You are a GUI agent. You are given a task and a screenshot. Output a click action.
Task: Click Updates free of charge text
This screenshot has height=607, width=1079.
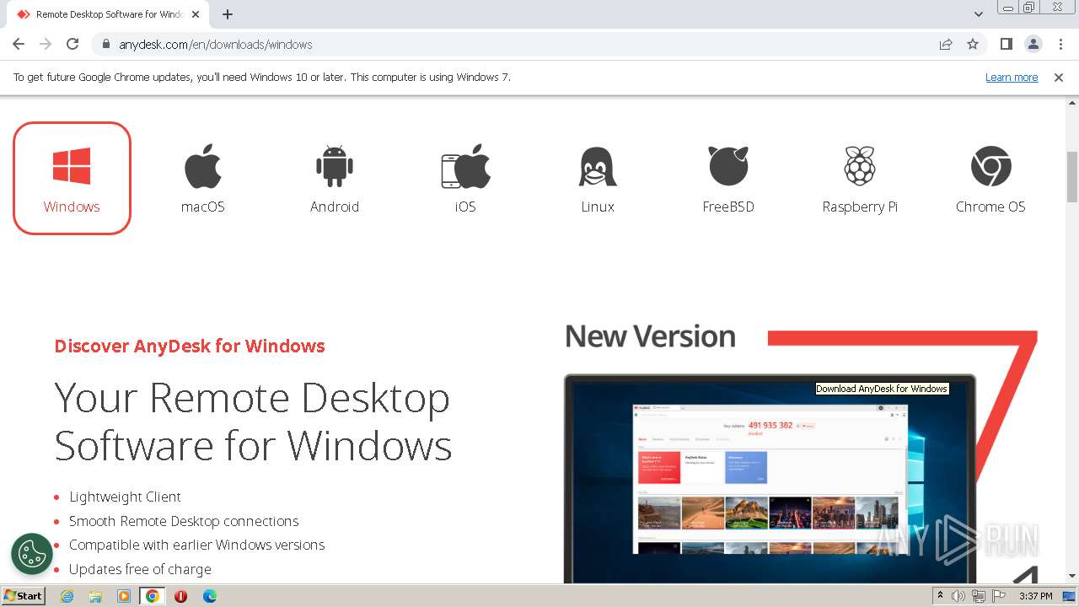[140, 569]
